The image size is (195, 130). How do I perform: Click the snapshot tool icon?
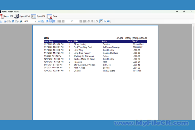tap(108, 21)
